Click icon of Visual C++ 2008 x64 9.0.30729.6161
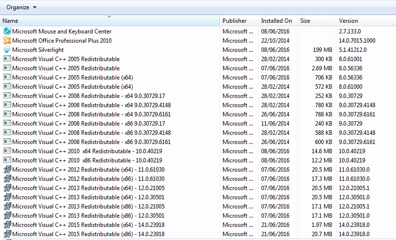The image size is (396, 240). tap(7, 114)
